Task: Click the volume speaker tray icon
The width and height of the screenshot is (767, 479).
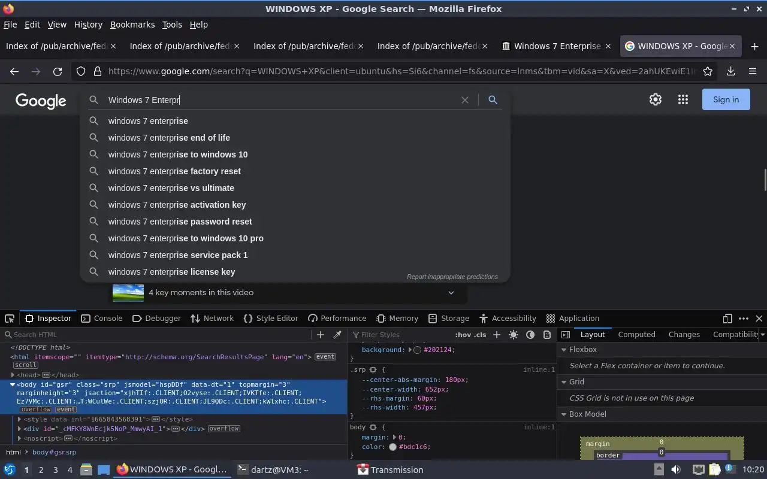Action: [x=676, y=470]
